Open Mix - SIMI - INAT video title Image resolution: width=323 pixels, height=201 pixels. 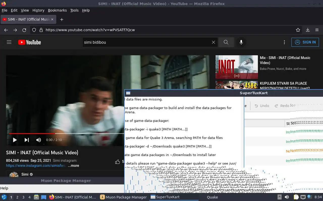pyautogui.click(x=285, y=60)
